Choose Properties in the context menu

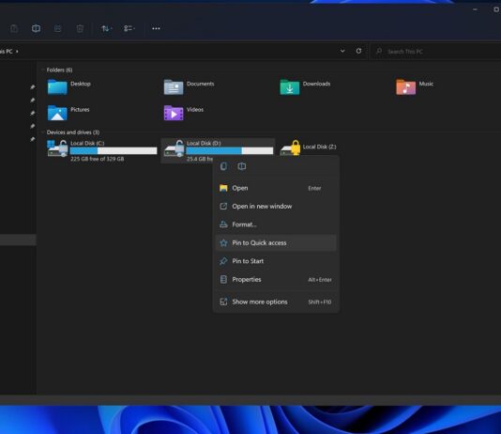coord(276,280)
